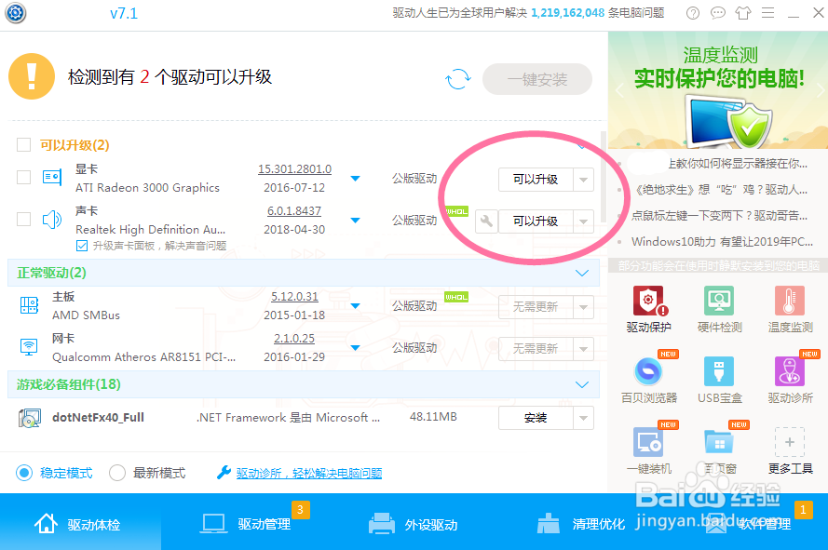Click 无需更新 button for 主板
Image resolution: width=828 pixels, height=550 pixels.
536,307
